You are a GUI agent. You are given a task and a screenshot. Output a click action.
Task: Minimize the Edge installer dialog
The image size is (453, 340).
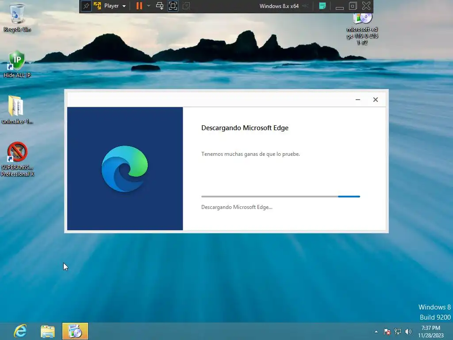point(357,100)
